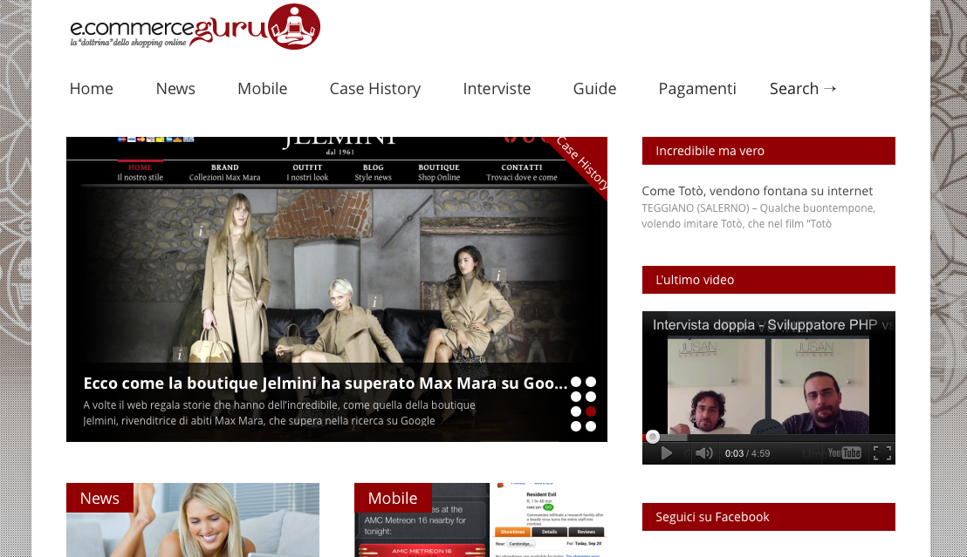Open the Home menu item

point(92,89)
